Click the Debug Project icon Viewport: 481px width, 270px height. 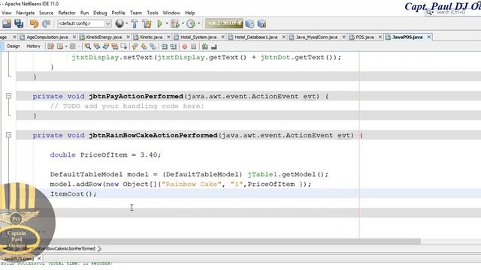(175, 23)
